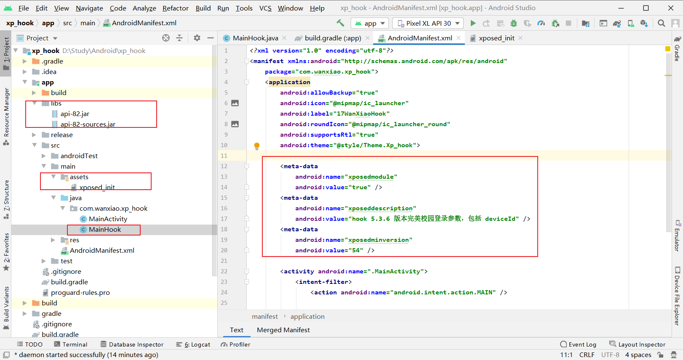Hide the Project panel with minus icon
The width and height of the screenshot is (683, 360).
point(211,38)
